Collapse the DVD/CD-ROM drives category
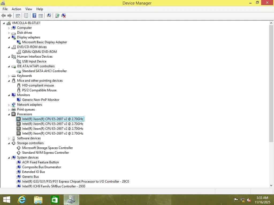 coord(9,47)
